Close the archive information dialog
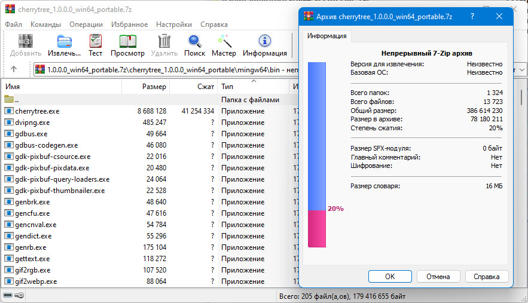Viewport: 528px width, 303px height. point(499,16)
